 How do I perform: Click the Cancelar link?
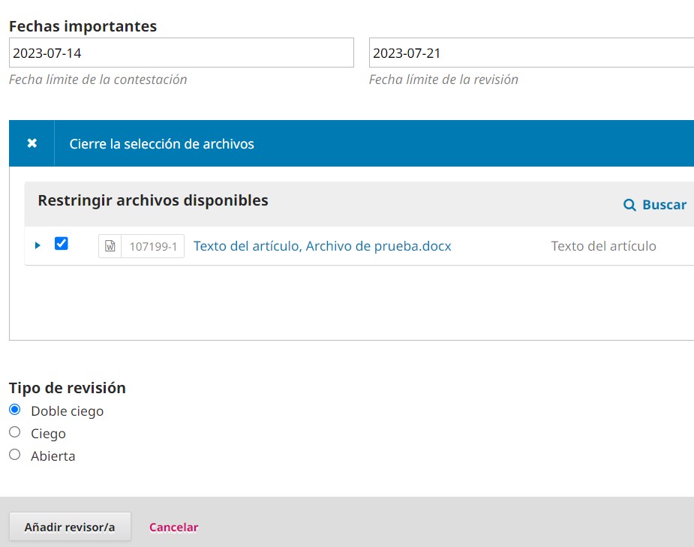[173, 527]
